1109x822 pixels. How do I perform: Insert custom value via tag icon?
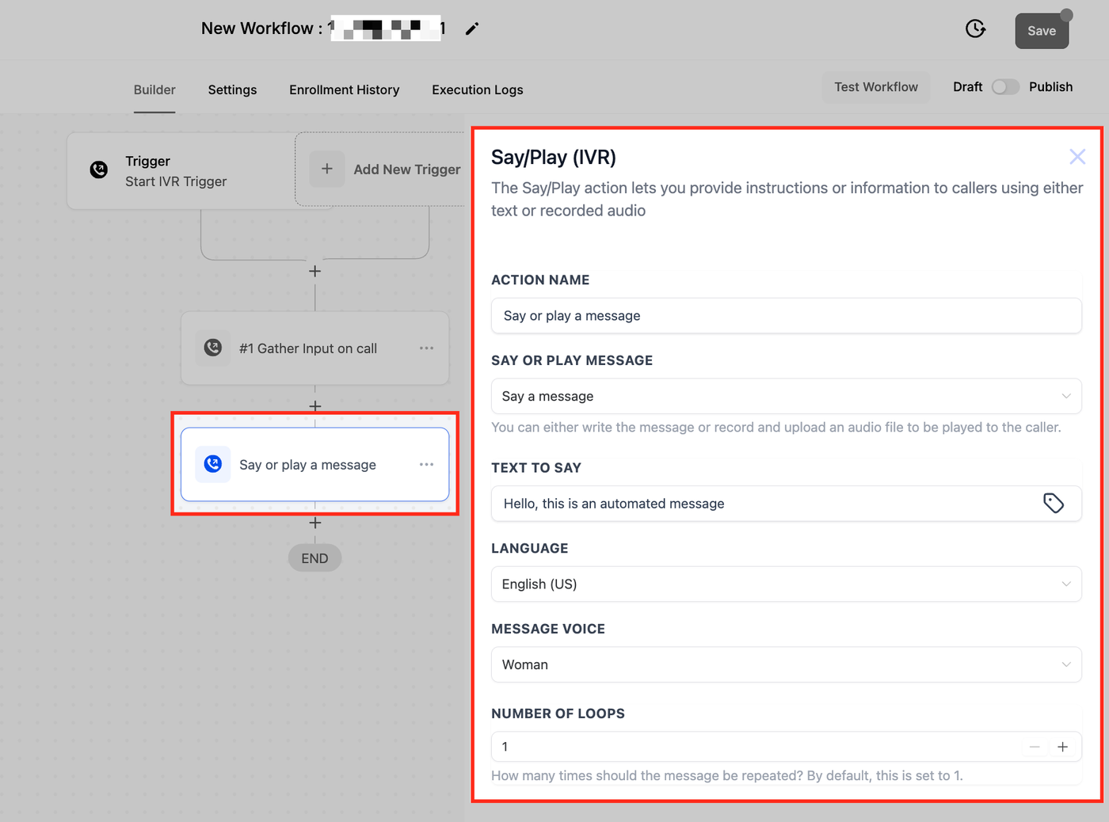1054,504
